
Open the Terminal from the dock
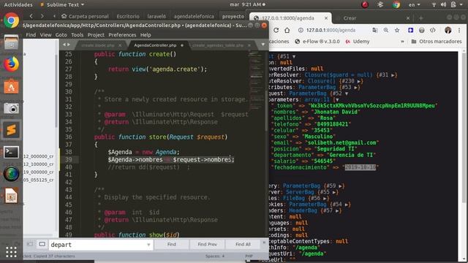pyautogui.click(x=12, y=152)
